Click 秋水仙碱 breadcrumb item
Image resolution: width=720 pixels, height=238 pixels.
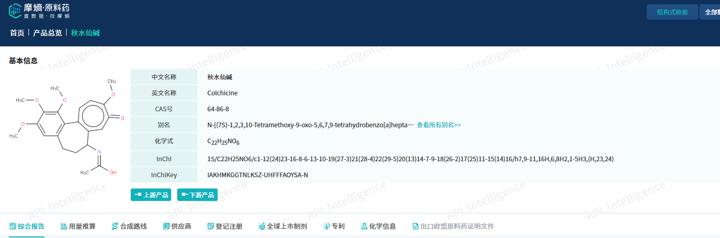tap(85, 33)
